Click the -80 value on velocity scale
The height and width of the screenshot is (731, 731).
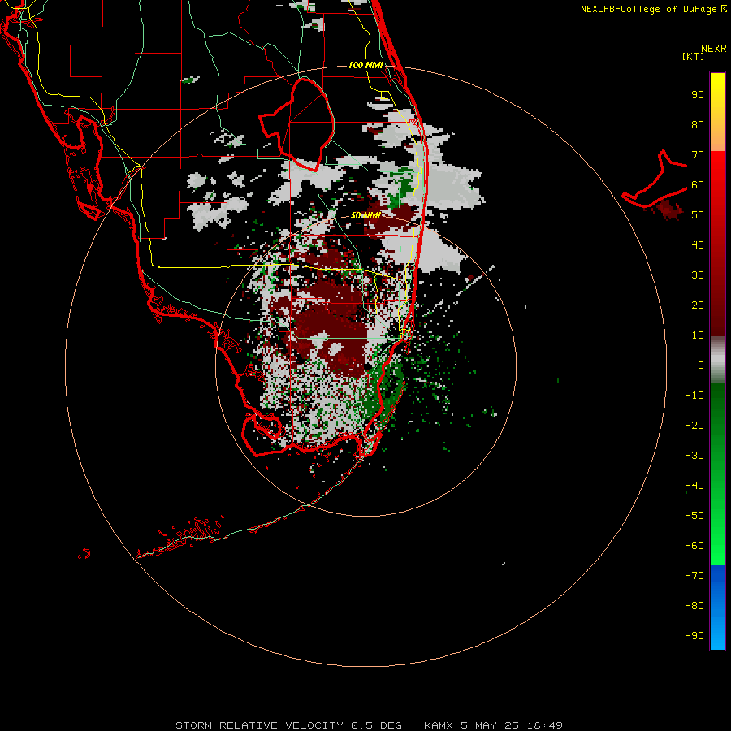coord(694,606)
